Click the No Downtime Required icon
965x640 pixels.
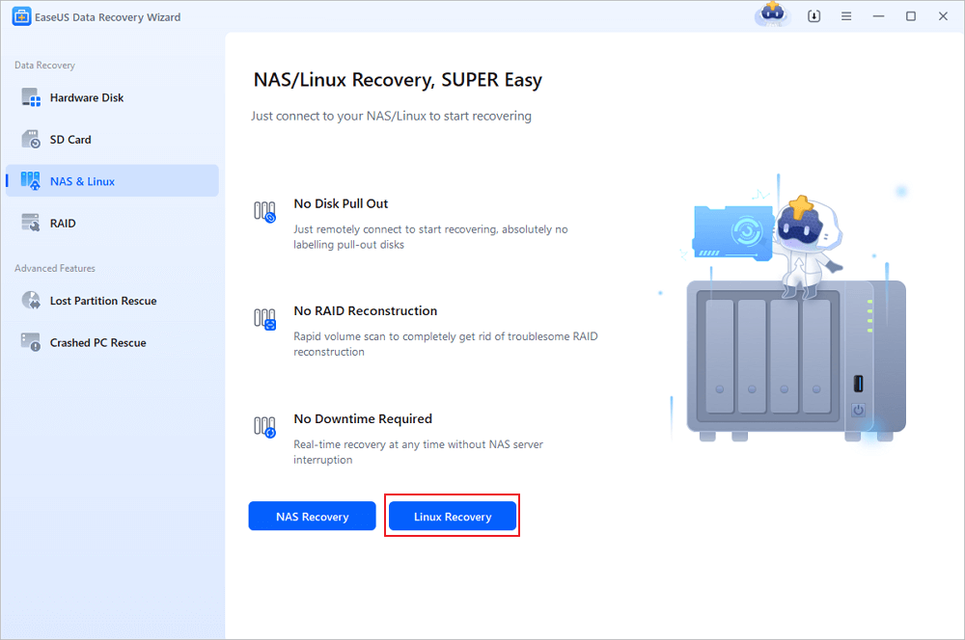point(264,427)
